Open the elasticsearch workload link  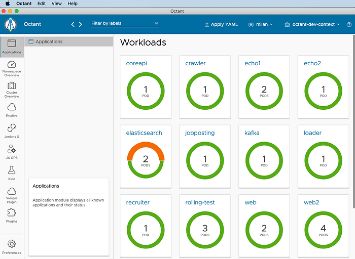click(x=144, y=133)
